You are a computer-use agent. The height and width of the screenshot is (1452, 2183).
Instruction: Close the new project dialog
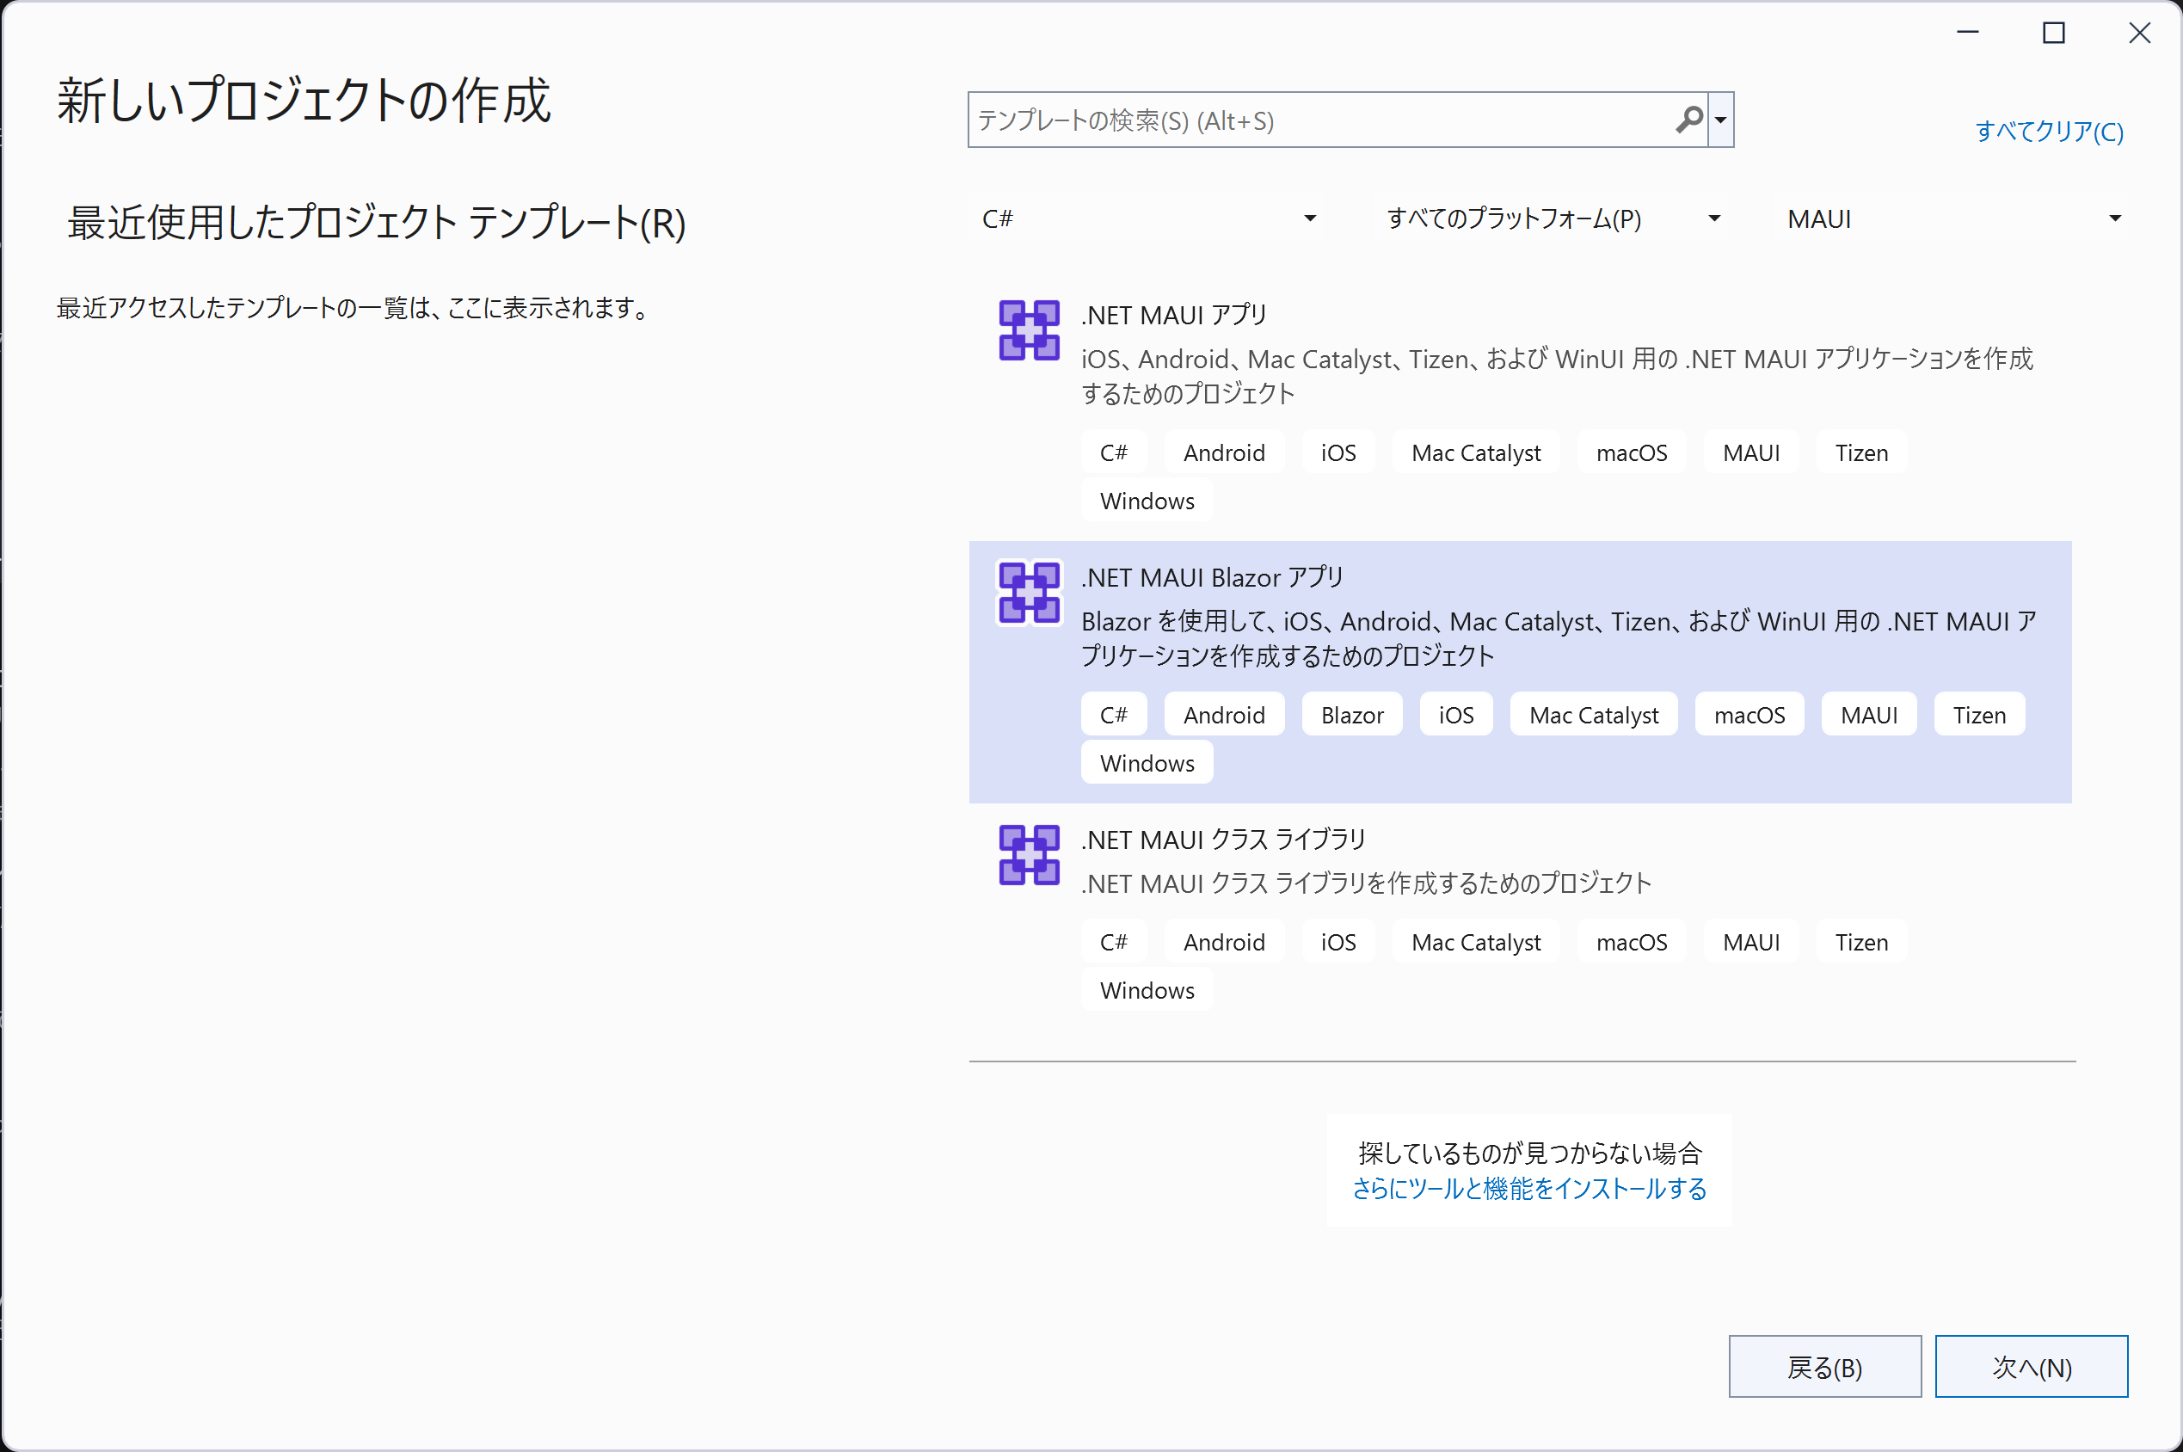tap(2139, 34)
